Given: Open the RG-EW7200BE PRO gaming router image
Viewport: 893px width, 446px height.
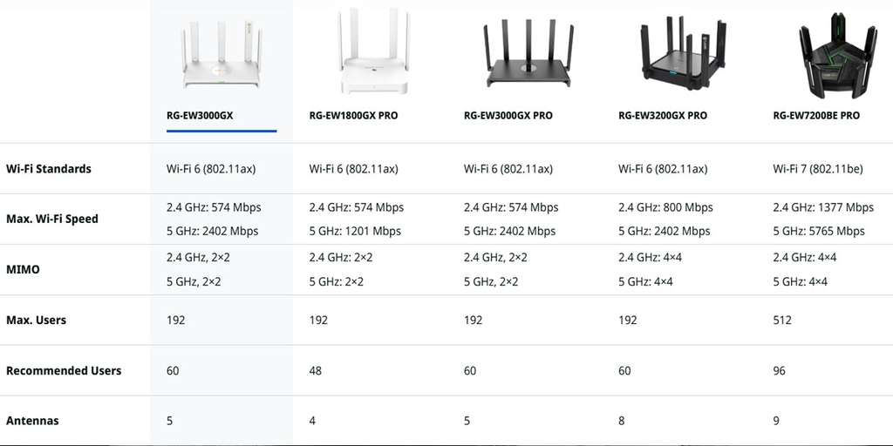Looking at the screenshot, I should click(836, 54).
